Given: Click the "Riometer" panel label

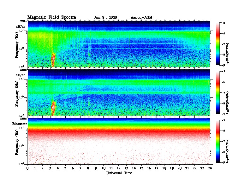Looking at the screenshot, I should (20, 124).
